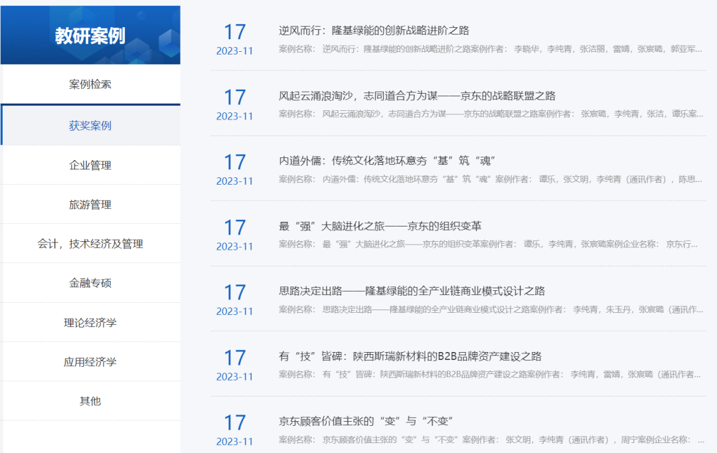Image resolution: width=717 pixels, height=453 pixels.
Task: Open article 逆风而行：隆基绿能的创新战略进阶之路
Action: tap(374, 31)
